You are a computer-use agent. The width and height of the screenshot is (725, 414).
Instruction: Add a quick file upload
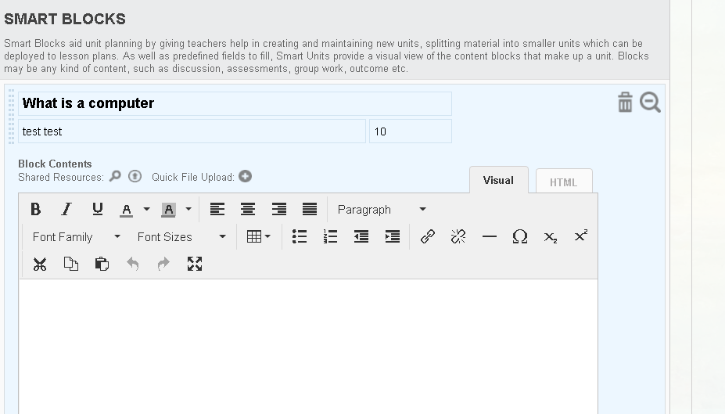pyautogui.click(x=245, y=176)
